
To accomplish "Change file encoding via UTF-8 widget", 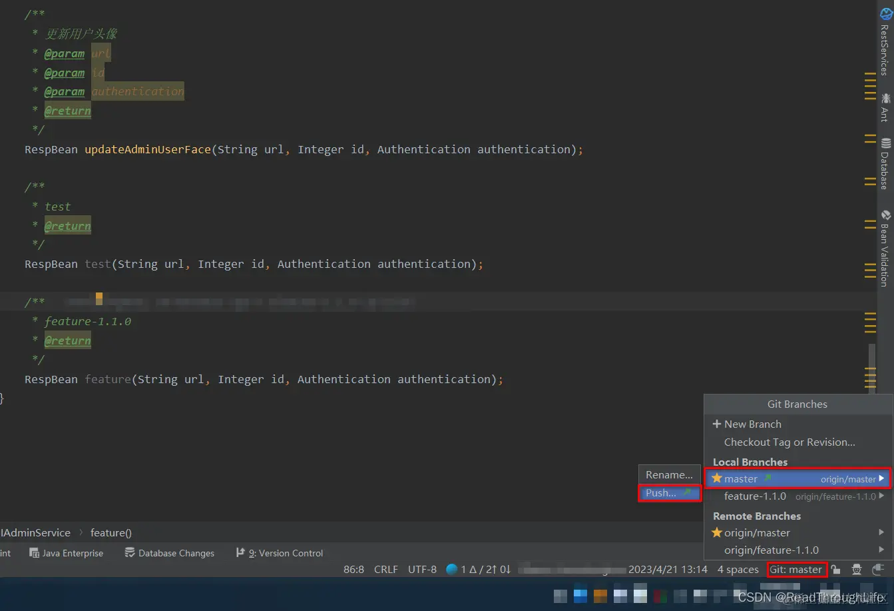I will [x=422, y=570].
